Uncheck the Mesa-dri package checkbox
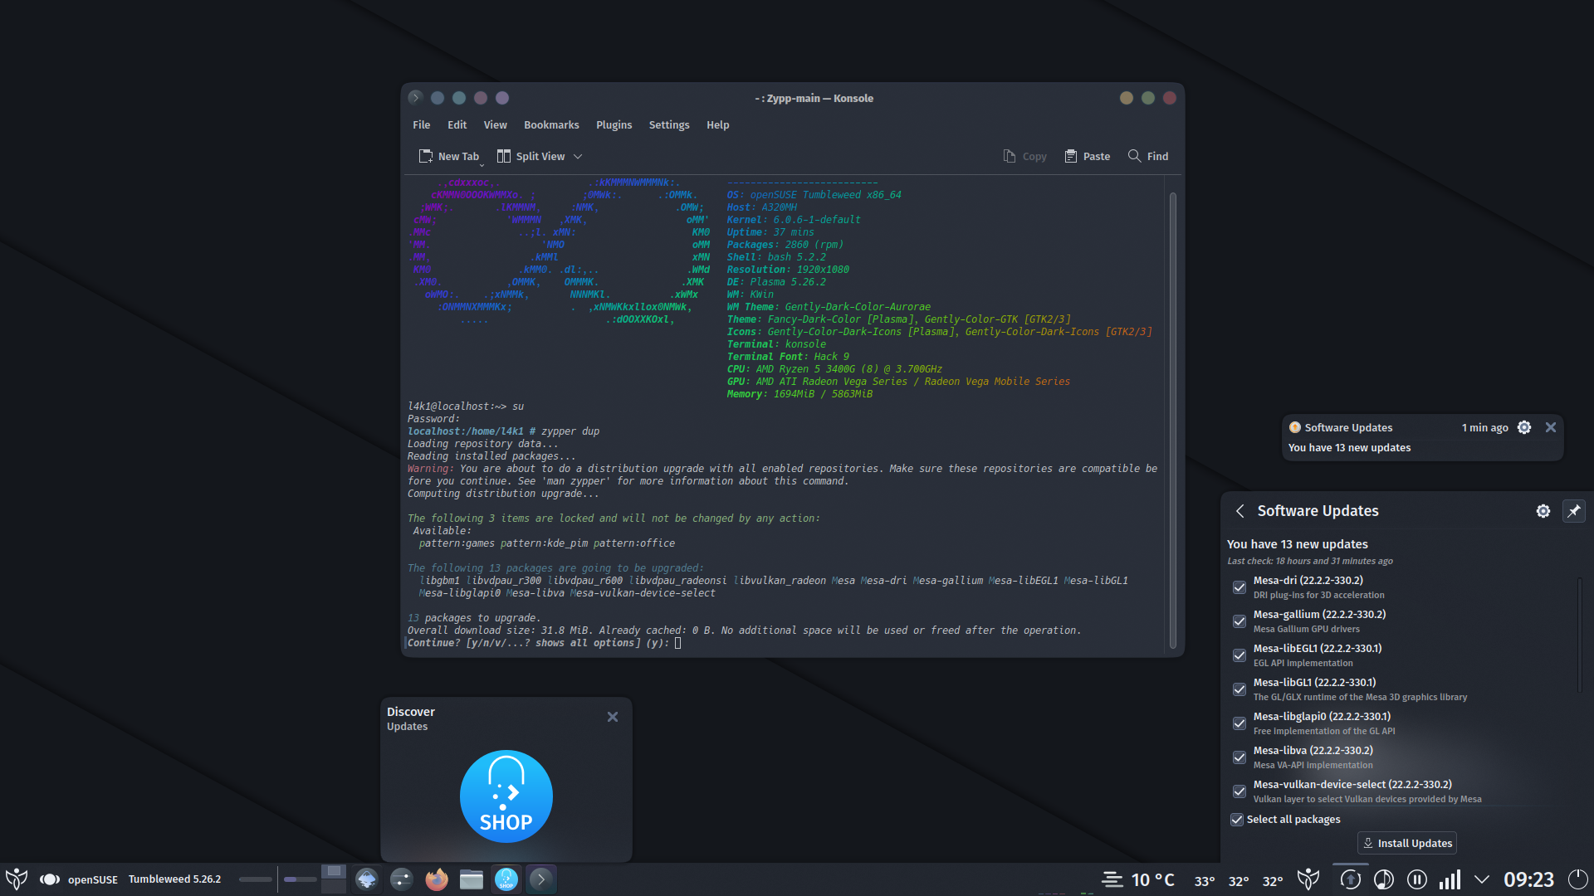The width and height of the screenshot is (1594, 896). pos(1240,587)
